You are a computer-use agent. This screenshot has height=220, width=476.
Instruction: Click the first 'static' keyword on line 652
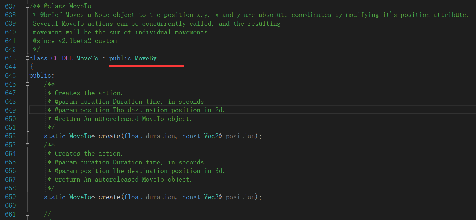click(55, 136)
